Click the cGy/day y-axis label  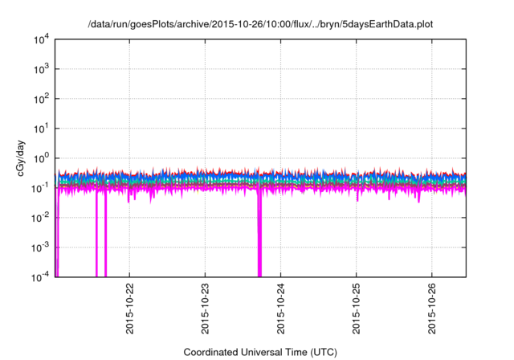[21, 158]
